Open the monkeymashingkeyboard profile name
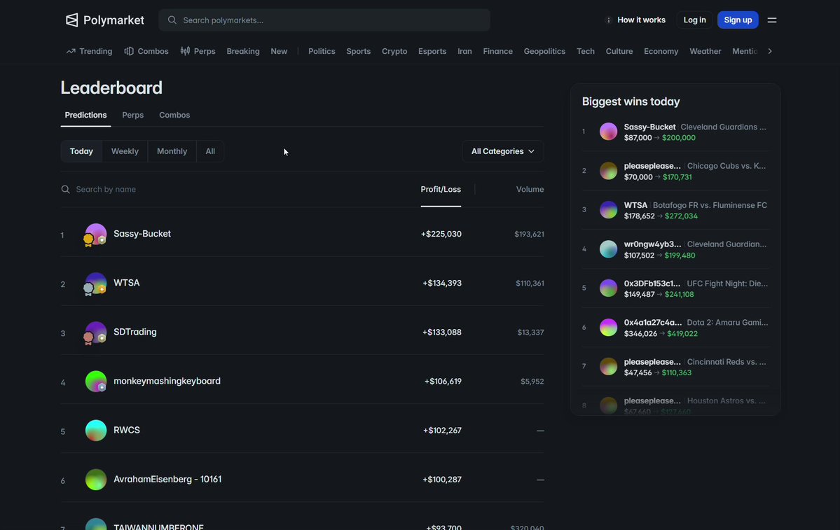840x530 pixels. [167, 381]
